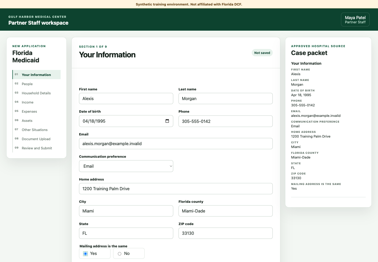This screenshot has height=262, width=378.
Task: Open the Other Situations section
Action: (36, 130)
